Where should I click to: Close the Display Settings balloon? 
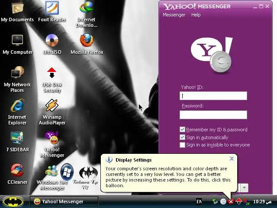pyautogui.click(x=232, y=159)
